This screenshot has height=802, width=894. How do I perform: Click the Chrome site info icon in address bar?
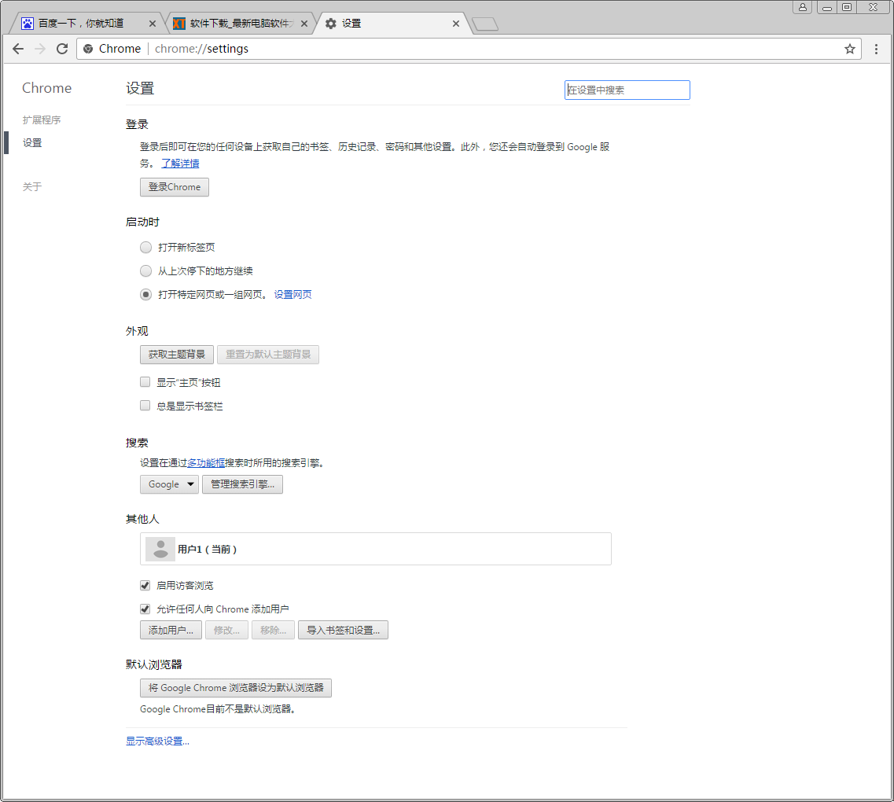coord(88,49)
